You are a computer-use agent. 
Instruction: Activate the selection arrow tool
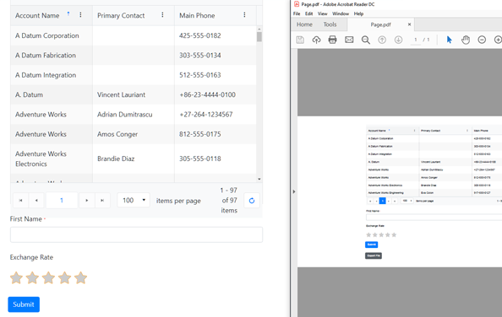pyautogui.click(x=449, y=40)
